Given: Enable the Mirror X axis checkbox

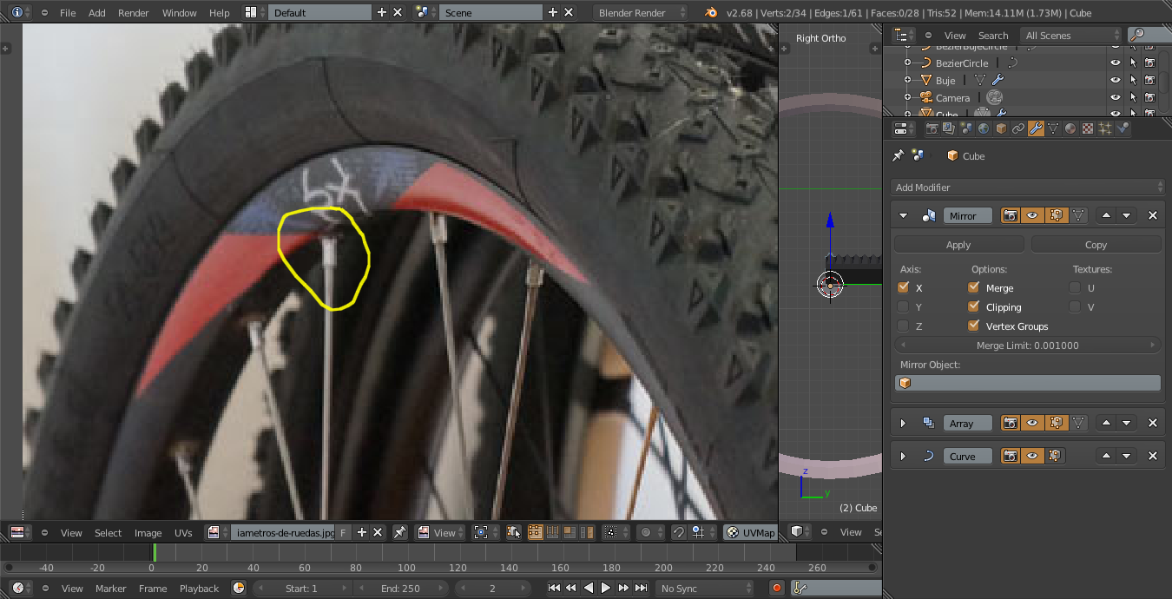Looking at the screenshot, I should coord(904,287).
